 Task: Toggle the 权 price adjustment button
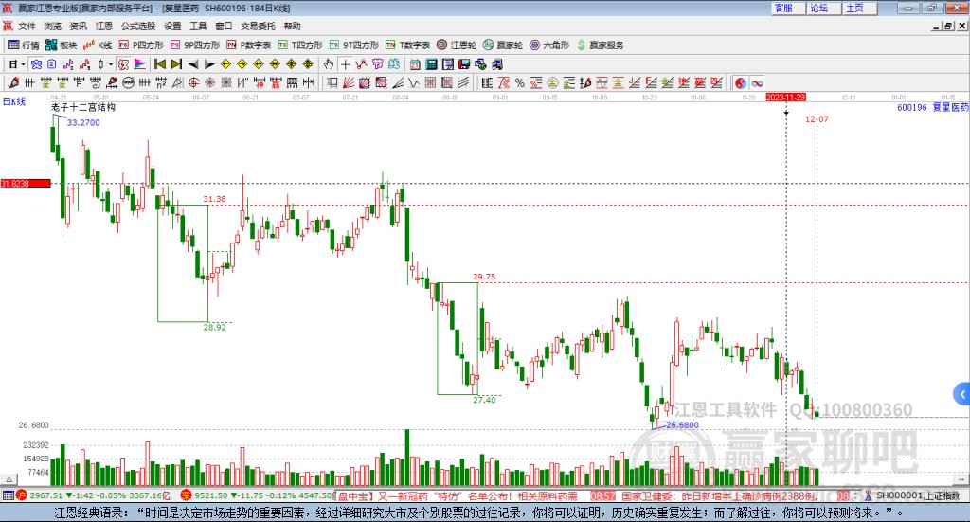[124, 64]
